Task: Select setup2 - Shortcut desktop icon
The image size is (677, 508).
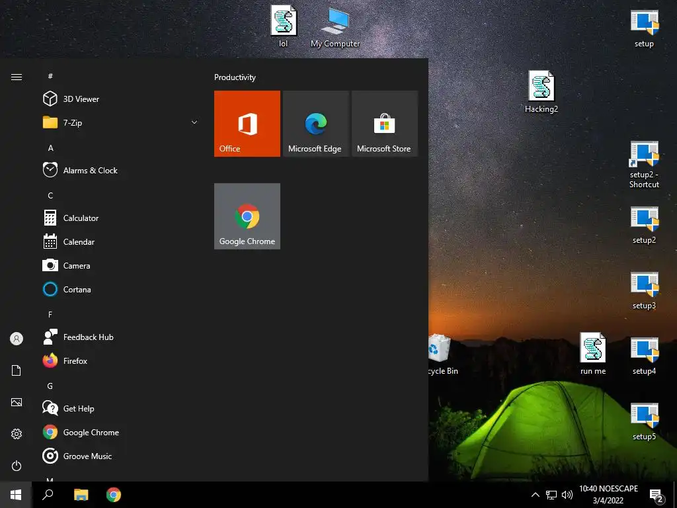Action: 644,164
